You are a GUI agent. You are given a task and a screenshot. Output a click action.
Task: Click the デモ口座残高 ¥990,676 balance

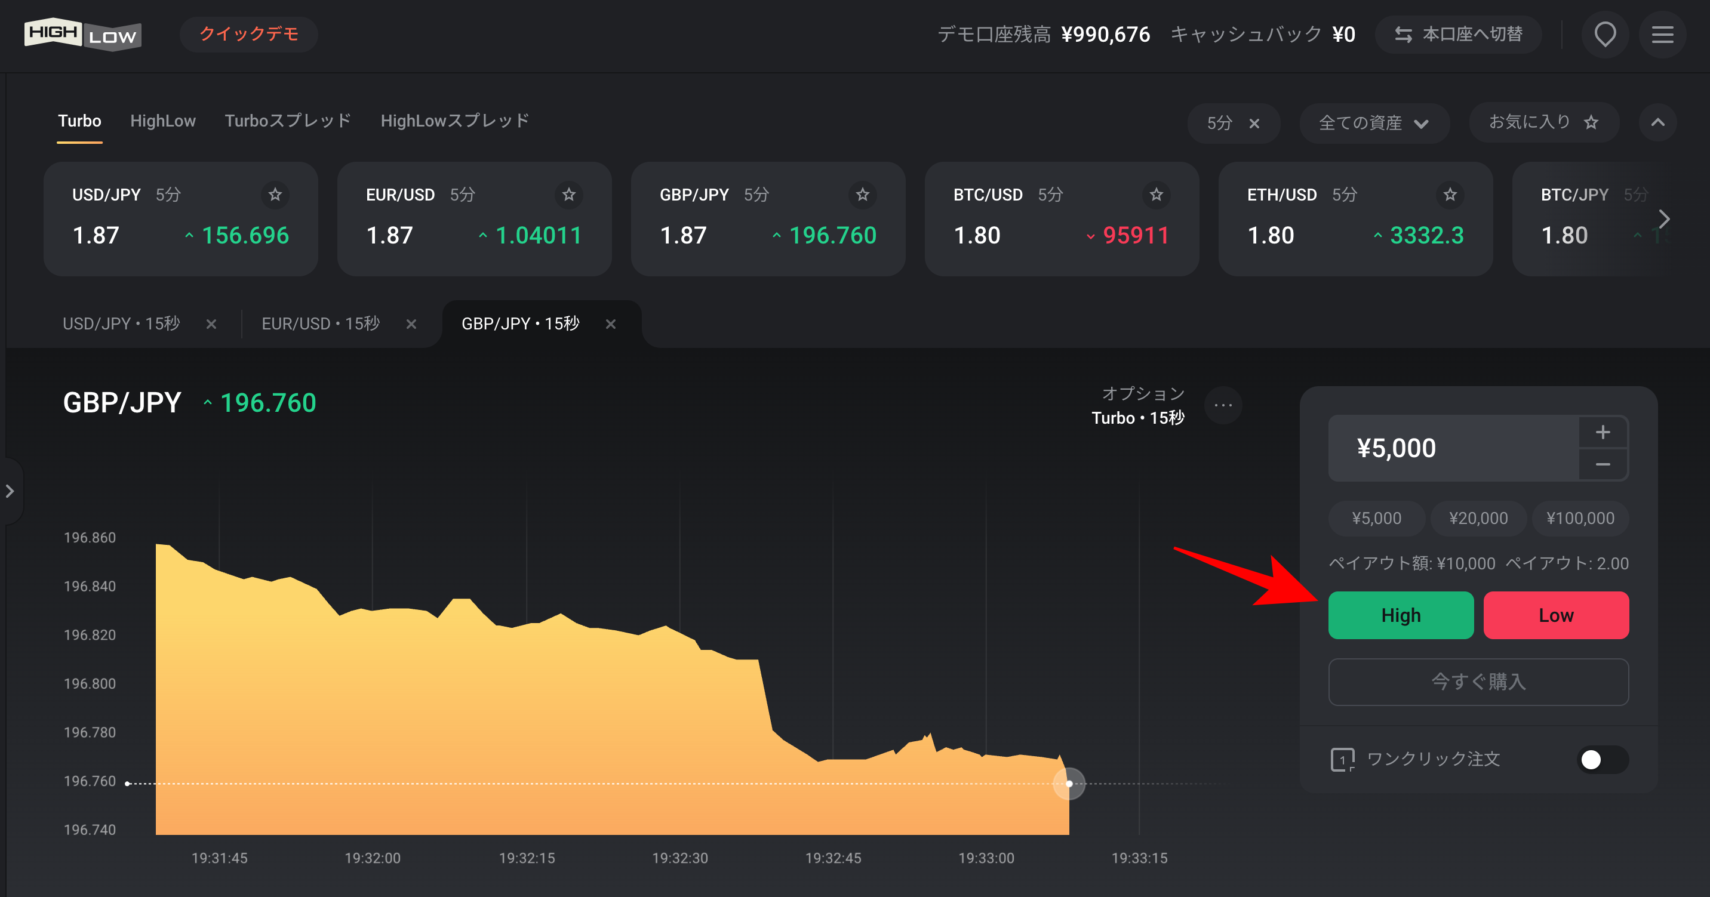coord(1044,35)
